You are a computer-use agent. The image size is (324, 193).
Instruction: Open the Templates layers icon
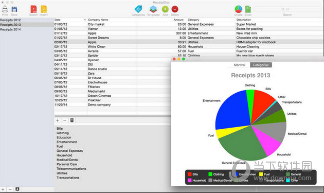[x=153, y=9]
